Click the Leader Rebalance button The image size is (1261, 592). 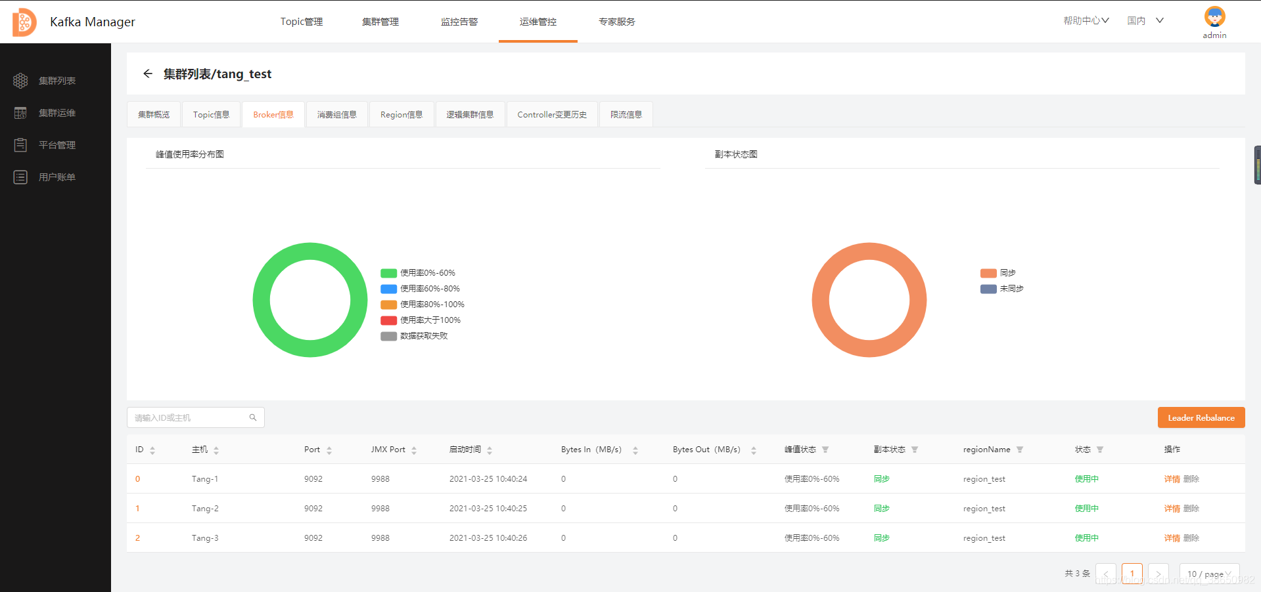coord(1201,417)
